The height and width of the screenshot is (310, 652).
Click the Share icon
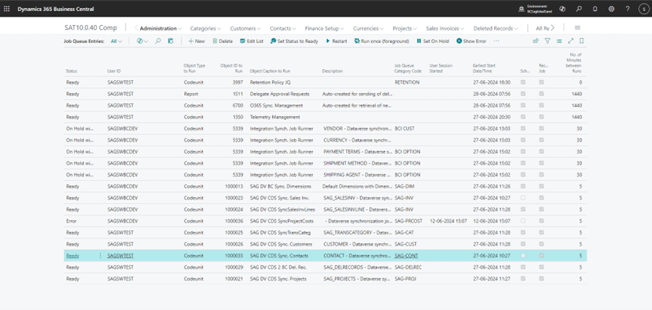point(536,41)
